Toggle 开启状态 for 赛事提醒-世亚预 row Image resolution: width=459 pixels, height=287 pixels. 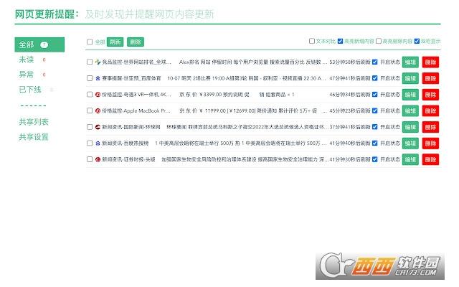pyautogui.click(x=374, y=78)
